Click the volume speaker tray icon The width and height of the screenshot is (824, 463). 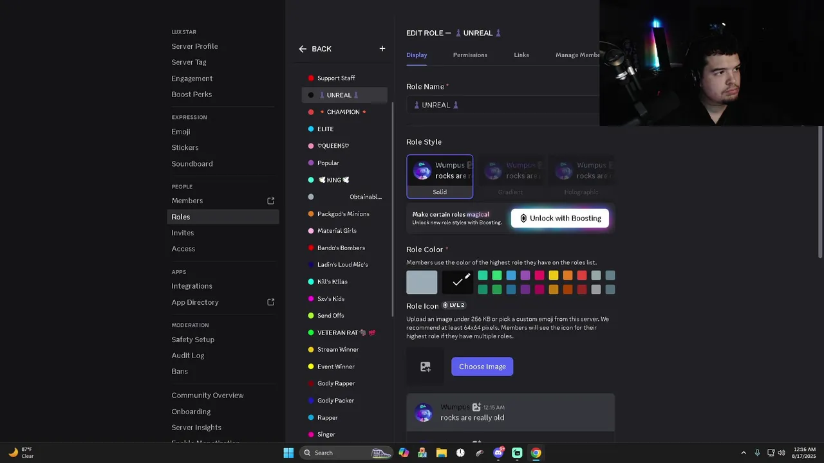pos(782,453)
